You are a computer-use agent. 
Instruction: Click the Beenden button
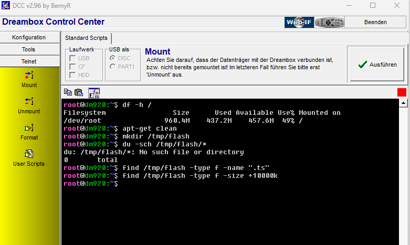pos(375,22)
